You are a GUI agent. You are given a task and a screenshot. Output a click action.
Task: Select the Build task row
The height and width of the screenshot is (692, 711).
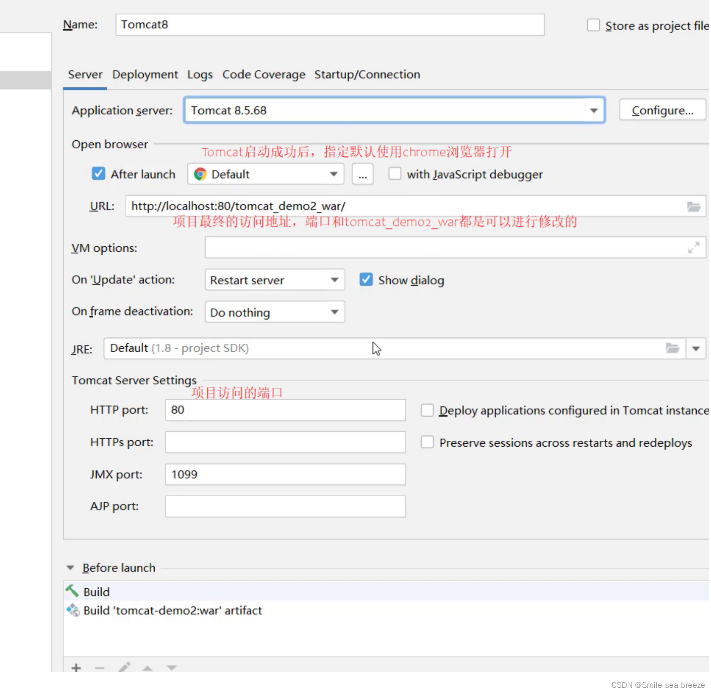coord(387,592)
